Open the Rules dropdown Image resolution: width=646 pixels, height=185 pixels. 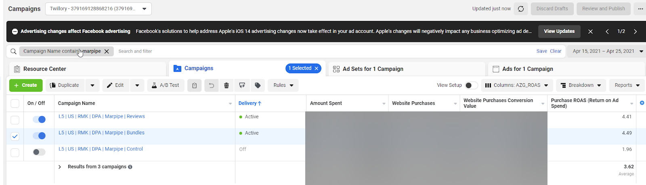click(283, 85)
